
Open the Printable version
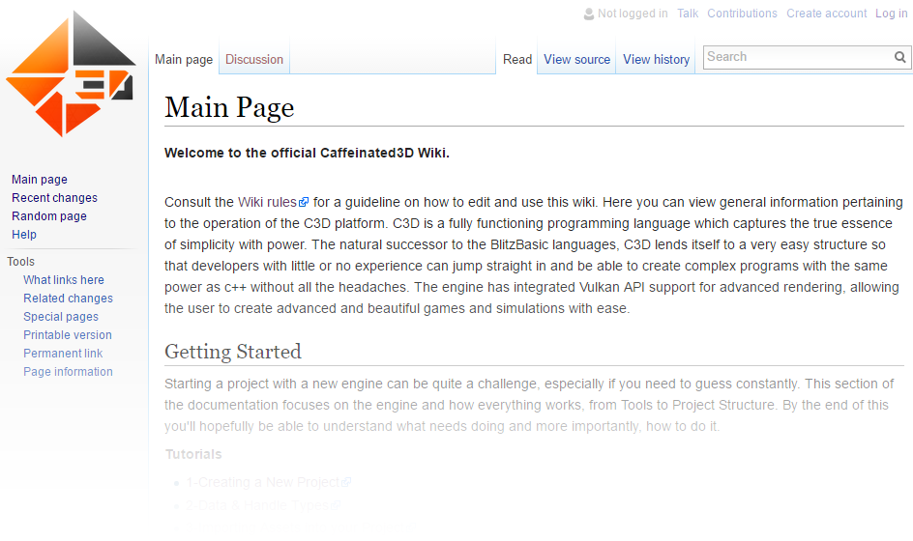[68, 335]
